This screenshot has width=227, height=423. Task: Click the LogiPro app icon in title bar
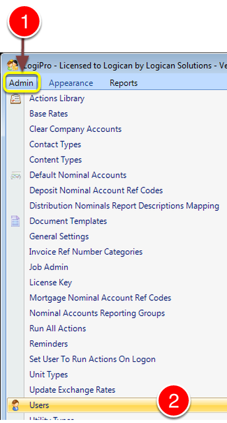(12, 65)
